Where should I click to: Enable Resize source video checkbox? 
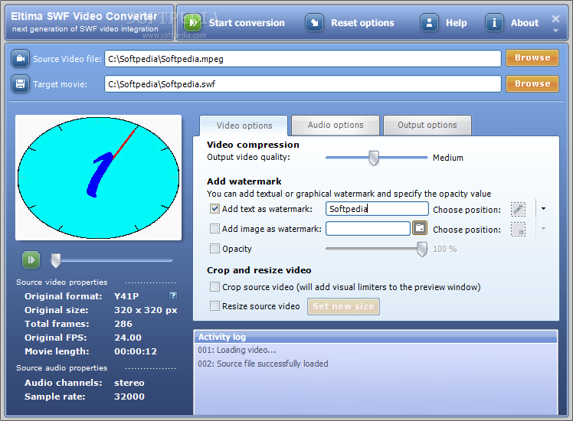[214, 305]
